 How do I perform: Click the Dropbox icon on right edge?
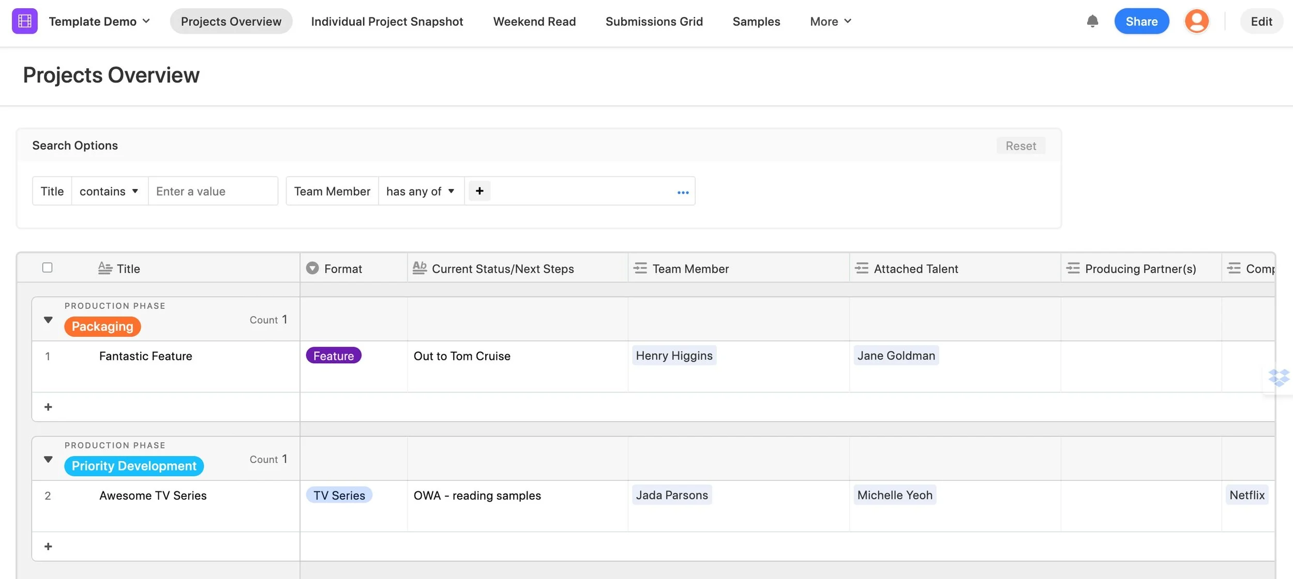click(1279, 378)
